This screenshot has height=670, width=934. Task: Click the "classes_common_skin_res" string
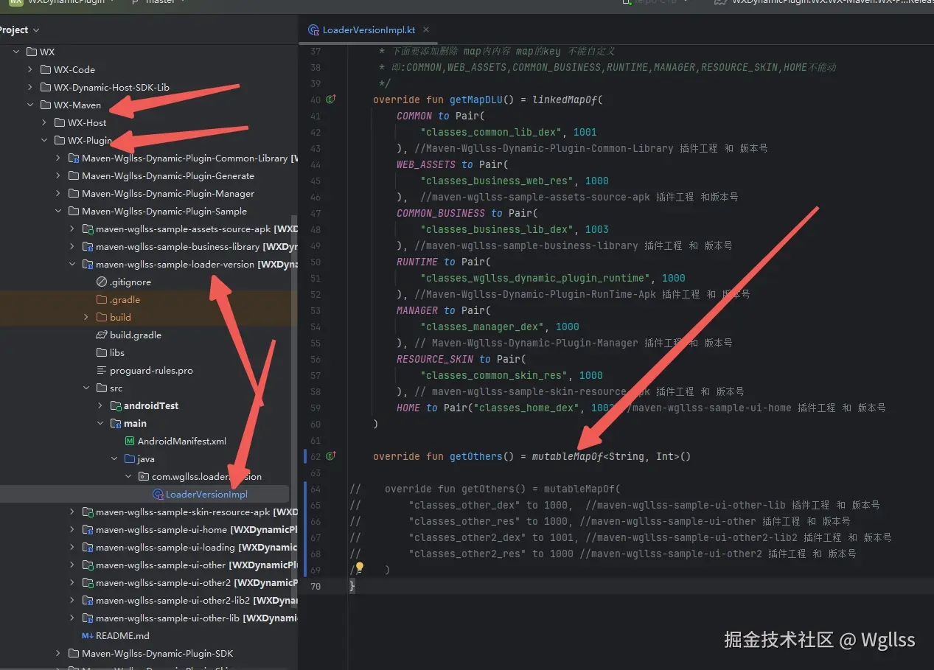coord(494,375)
